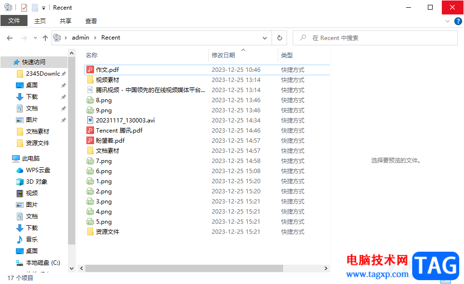Click the pinned 桌面 icon under quick access

point(19,85)
